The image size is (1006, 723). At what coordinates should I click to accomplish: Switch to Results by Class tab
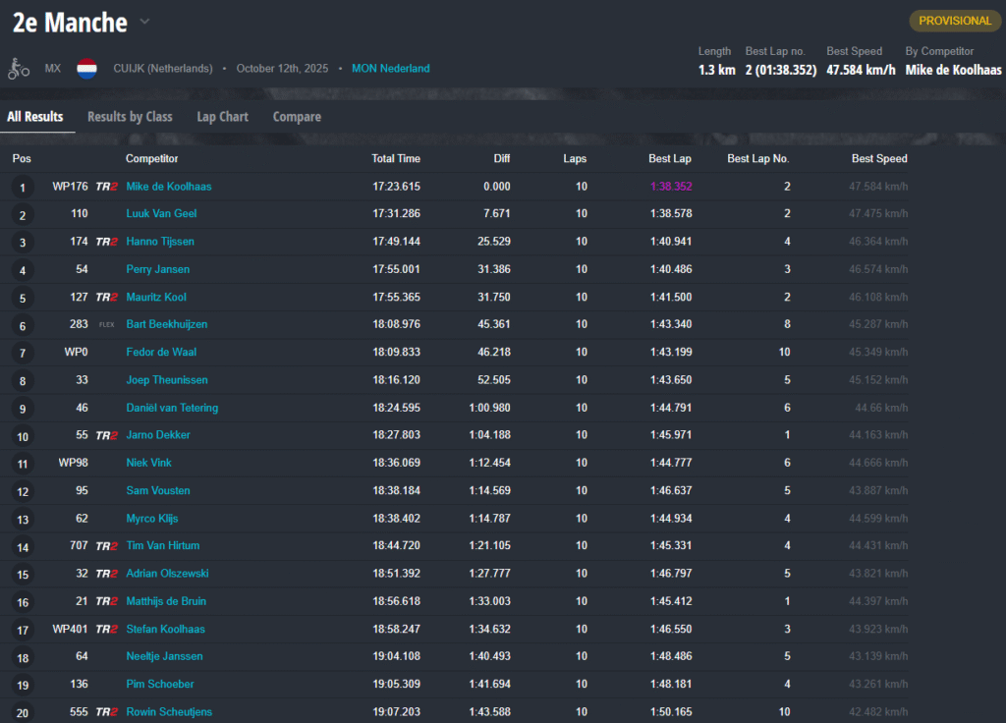click(x=130, y=117)
